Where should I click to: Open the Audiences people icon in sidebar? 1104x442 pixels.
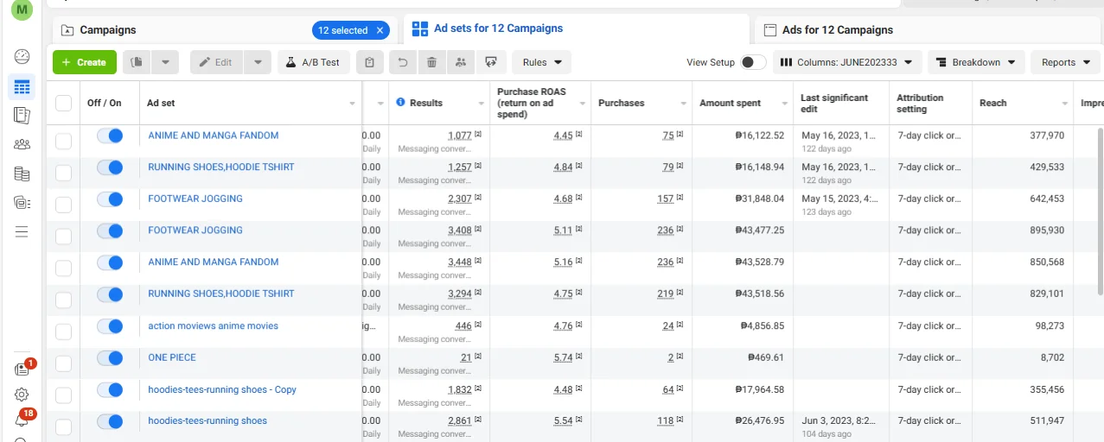click(22, 144)
